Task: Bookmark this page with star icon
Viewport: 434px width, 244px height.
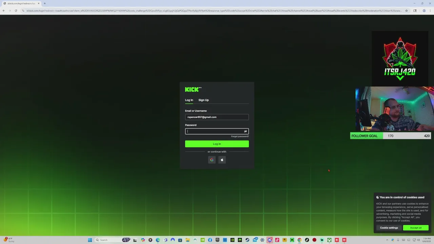Action: pyautogui.click(x=407, y=11)
